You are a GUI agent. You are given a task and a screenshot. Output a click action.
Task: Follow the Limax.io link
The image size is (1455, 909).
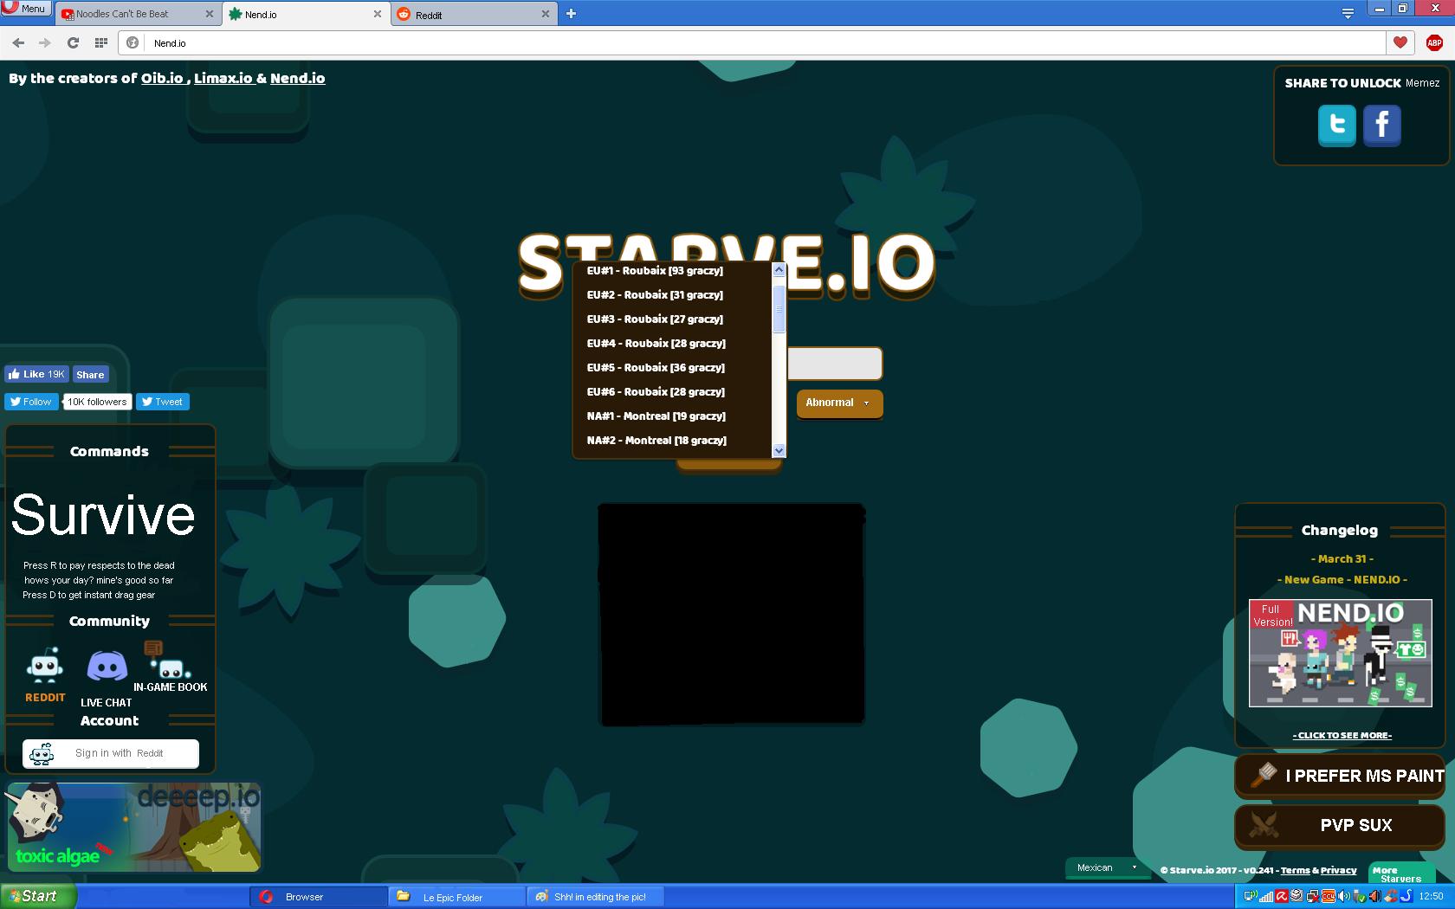[x=223, y=78]
